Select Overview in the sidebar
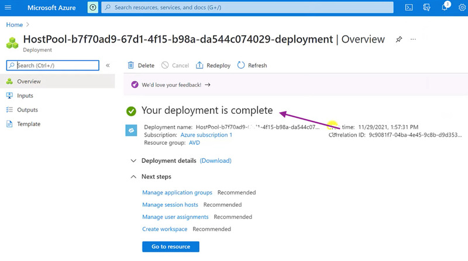This screenshot has width=468, height=261. click(57, 81)
